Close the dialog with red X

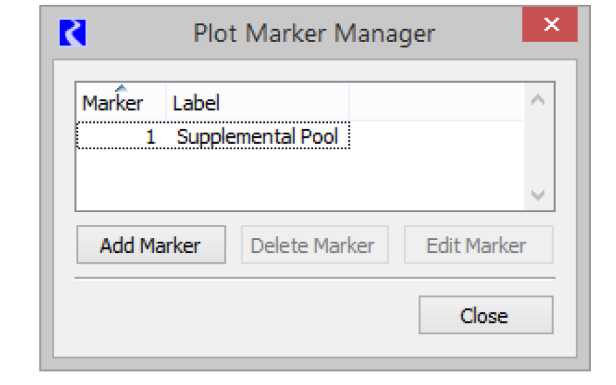click(x=550, y=26)
